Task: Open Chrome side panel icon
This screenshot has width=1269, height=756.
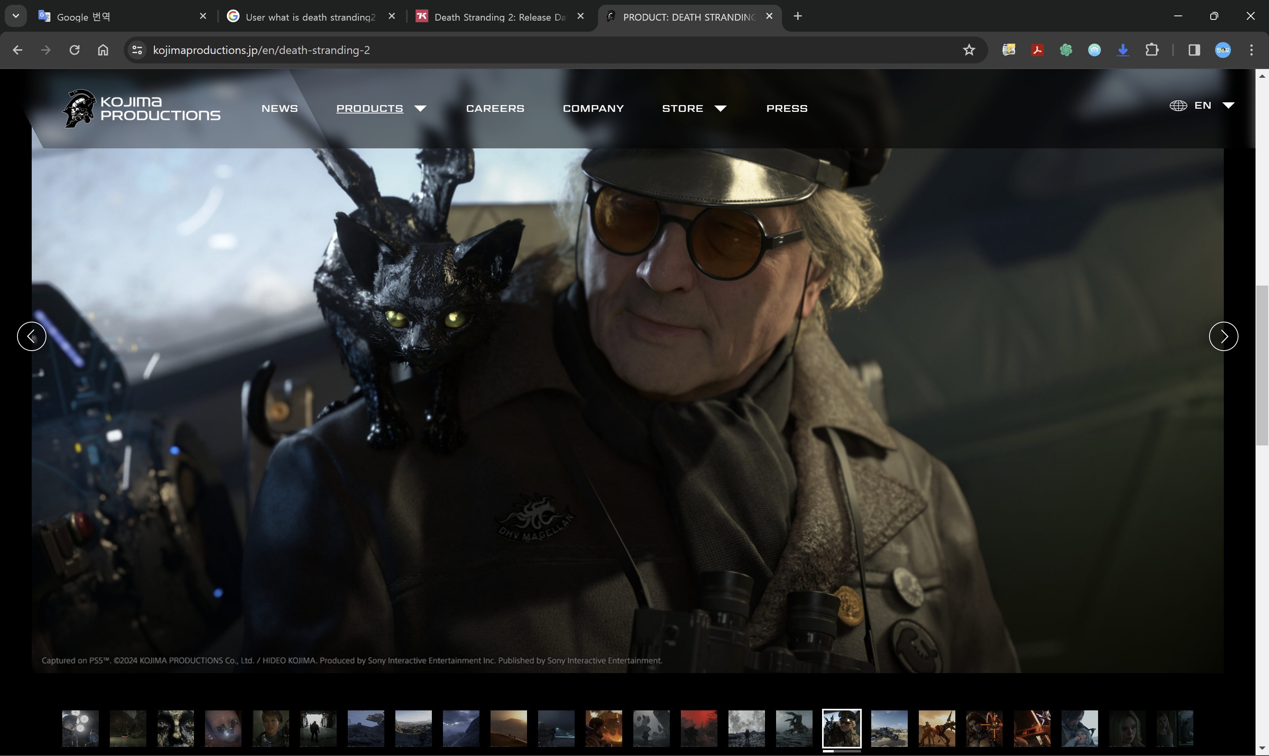Action: (x=1194, y=50)
